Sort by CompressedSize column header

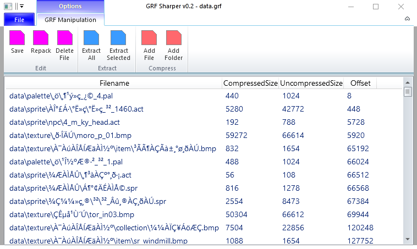tap(250, 83)
